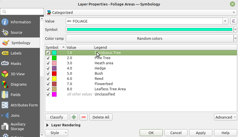The width and height of the screenshot is (238, 137).
Task: Click the red minus remove category icon
Action: point(84,117)
